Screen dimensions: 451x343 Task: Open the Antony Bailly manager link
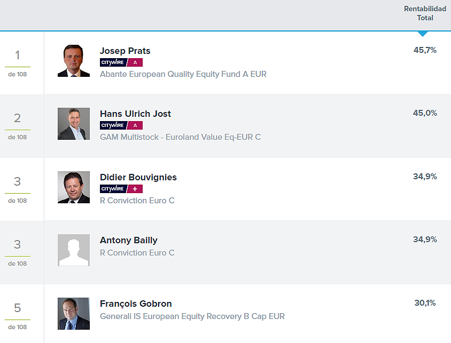pos(129,240)
